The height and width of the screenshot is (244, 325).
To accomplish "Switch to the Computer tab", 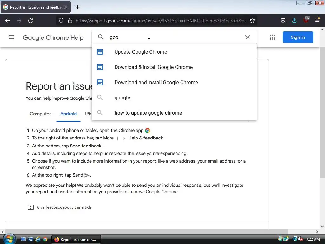I will (x=40, y=114).
